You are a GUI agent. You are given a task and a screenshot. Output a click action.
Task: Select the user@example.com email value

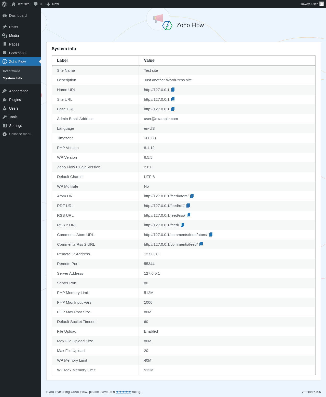pyautogui.click(x=161, y=119)
